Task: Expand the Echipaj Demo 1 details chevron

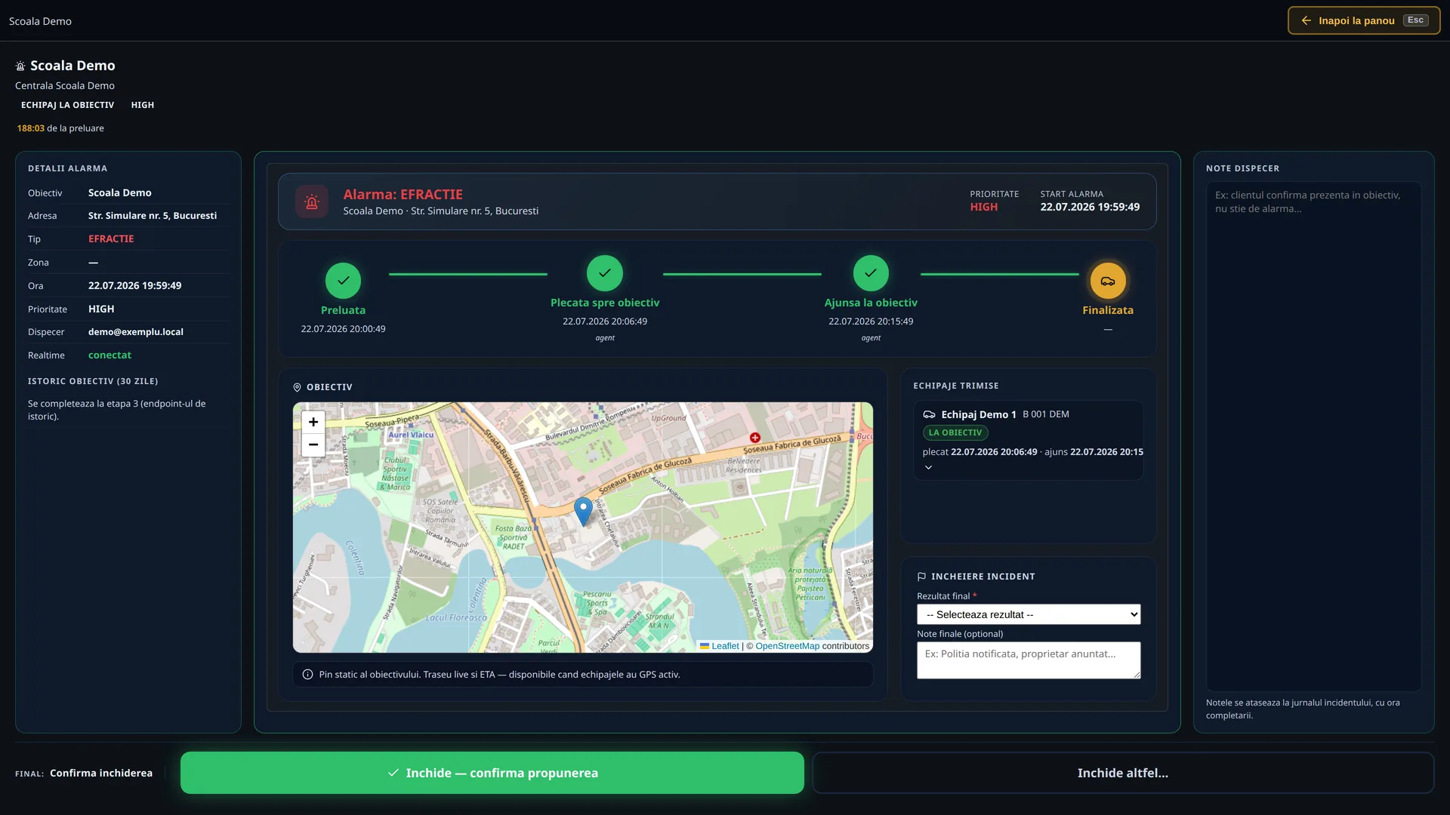Action: 928,468
